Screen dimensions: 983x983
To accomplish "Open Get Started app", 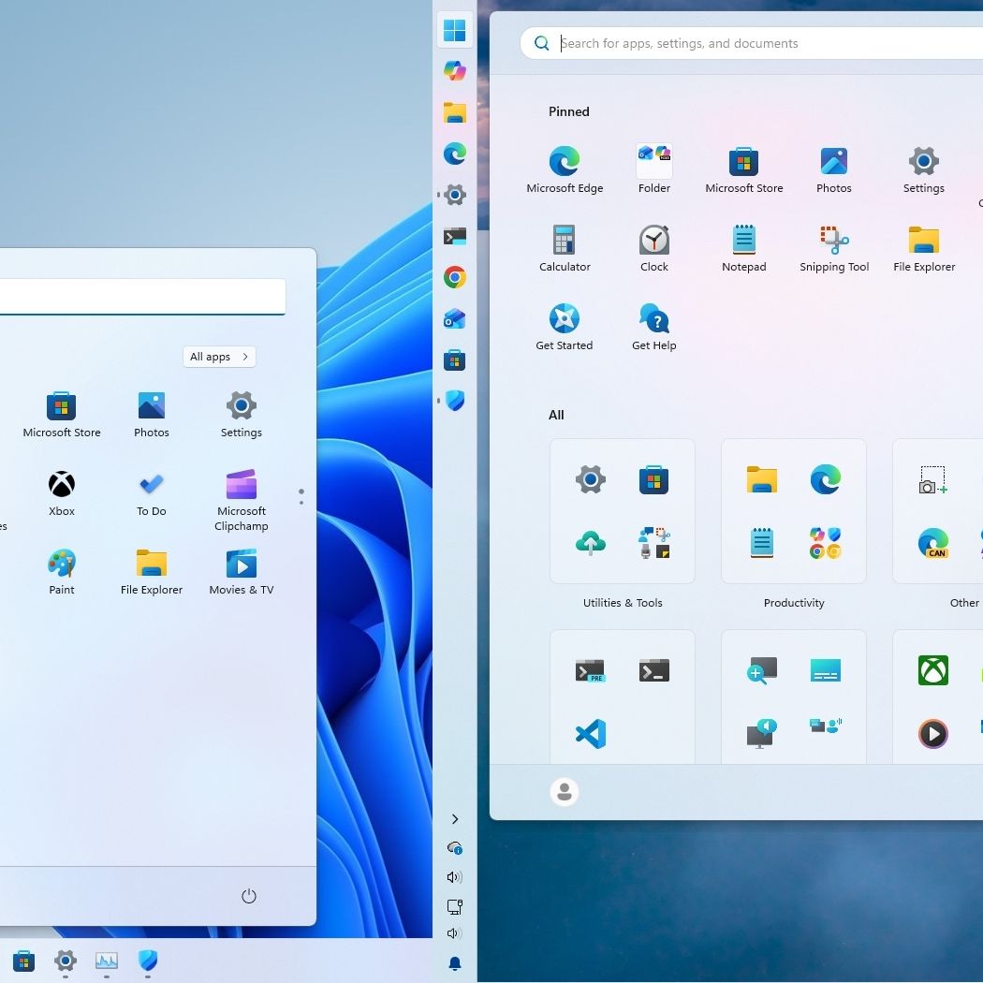I will [565, 328].
